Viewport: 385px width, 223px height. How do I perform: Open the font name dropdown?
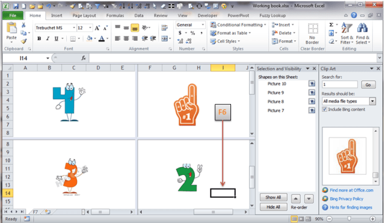[x=74, y=28]
